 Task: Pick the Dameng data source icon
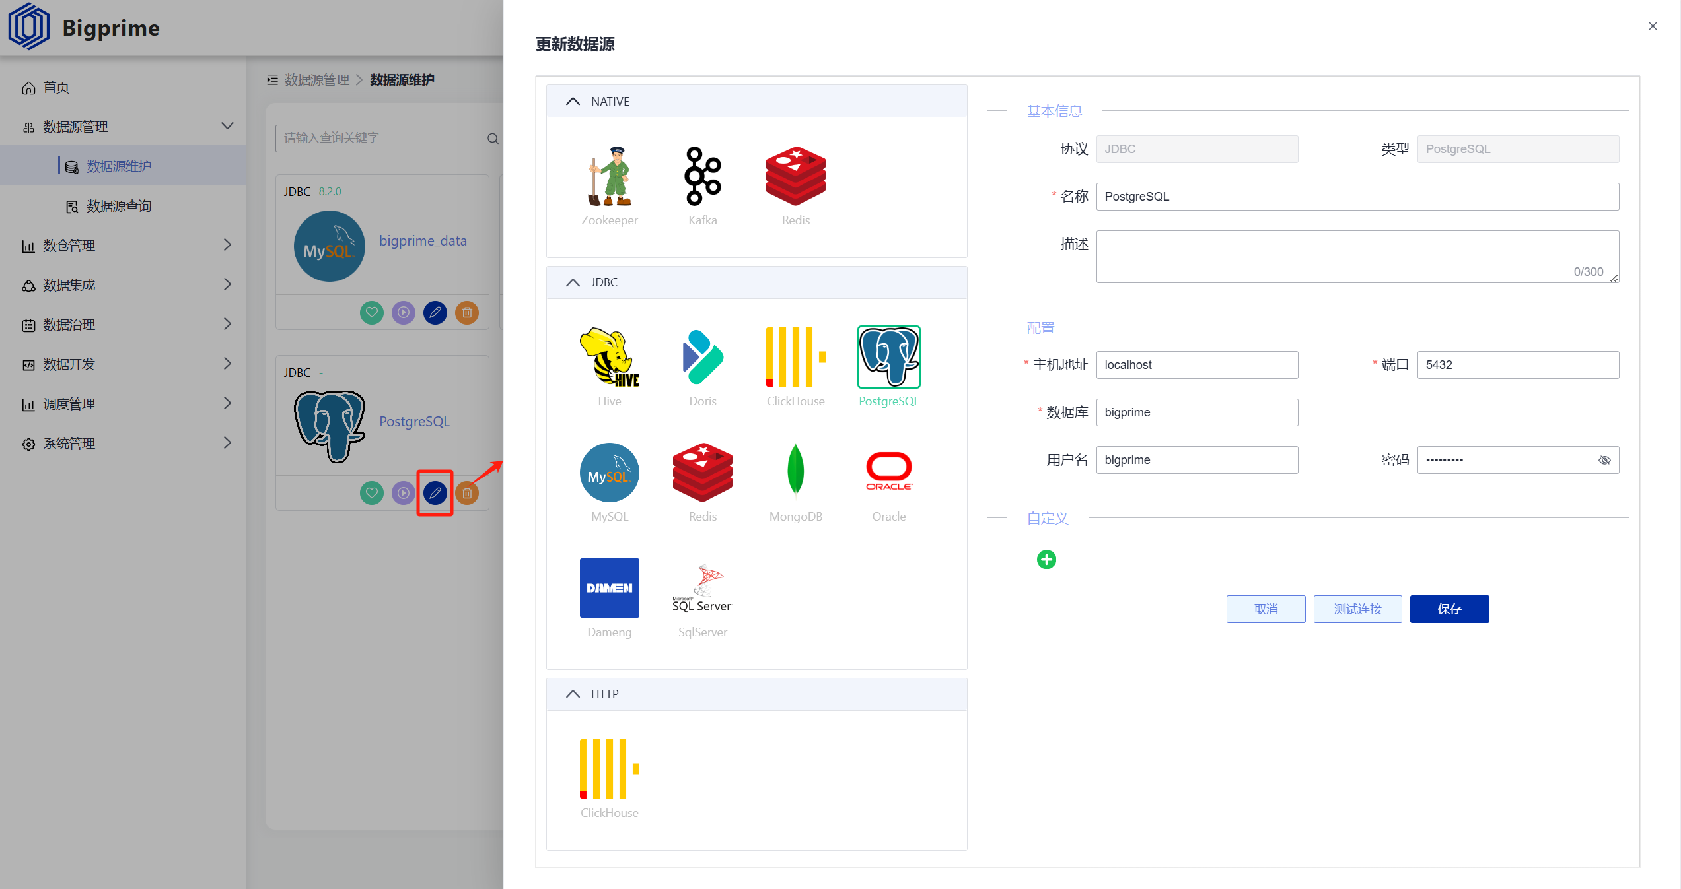(x=609, y=588)
